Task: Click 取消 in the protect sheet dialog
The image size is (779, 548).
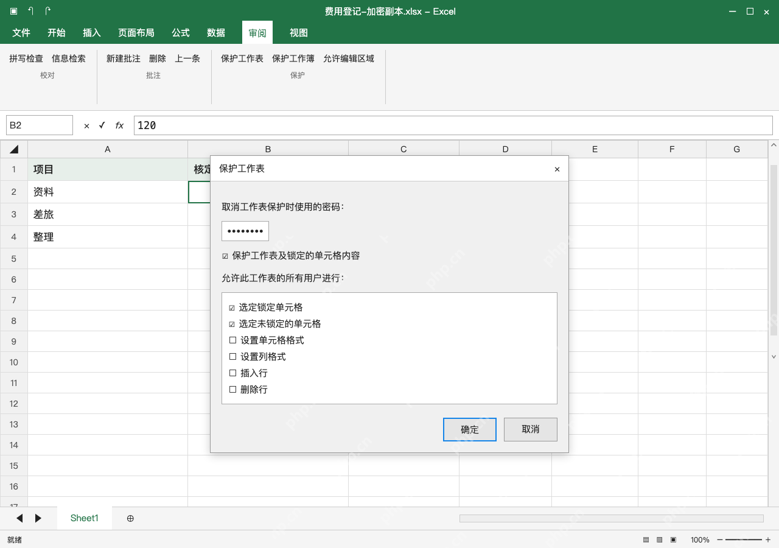Action: [531, 429]
